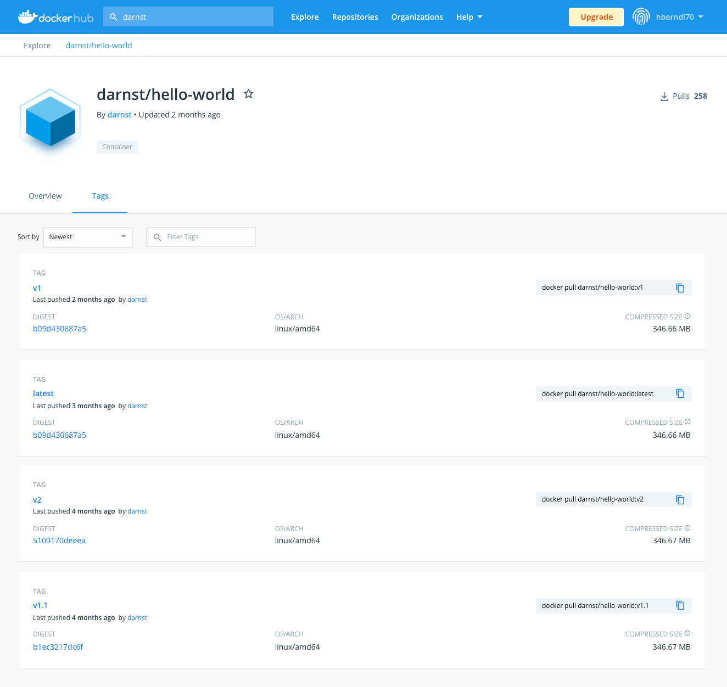The height and width of the screenshot is (687, 727).
Task: Copy the docker pull command for v2
Action: [680, 499]
